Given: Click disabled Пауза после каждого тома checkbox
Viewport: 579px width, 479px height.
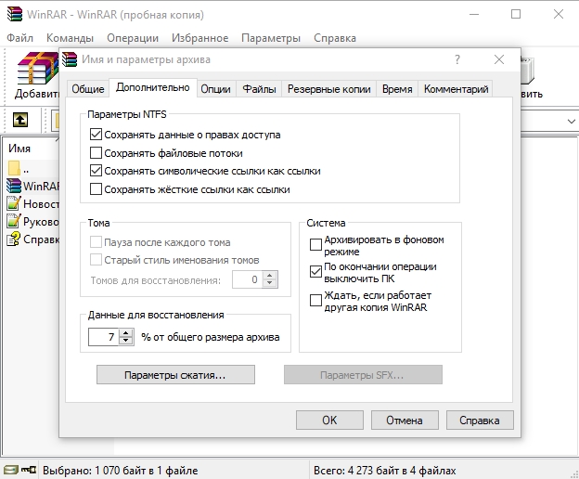Looking at the screenshot, I should click(x=96, y=242).
